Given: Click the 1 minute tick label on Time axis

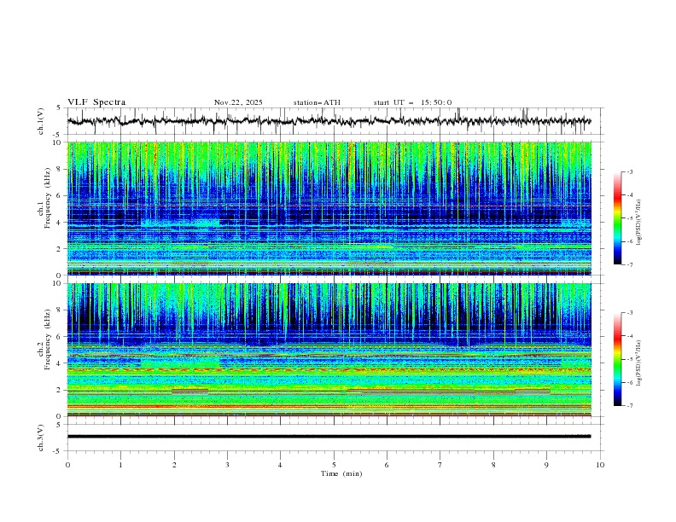Looking at the screenshot, I should (x=120, y=465).
